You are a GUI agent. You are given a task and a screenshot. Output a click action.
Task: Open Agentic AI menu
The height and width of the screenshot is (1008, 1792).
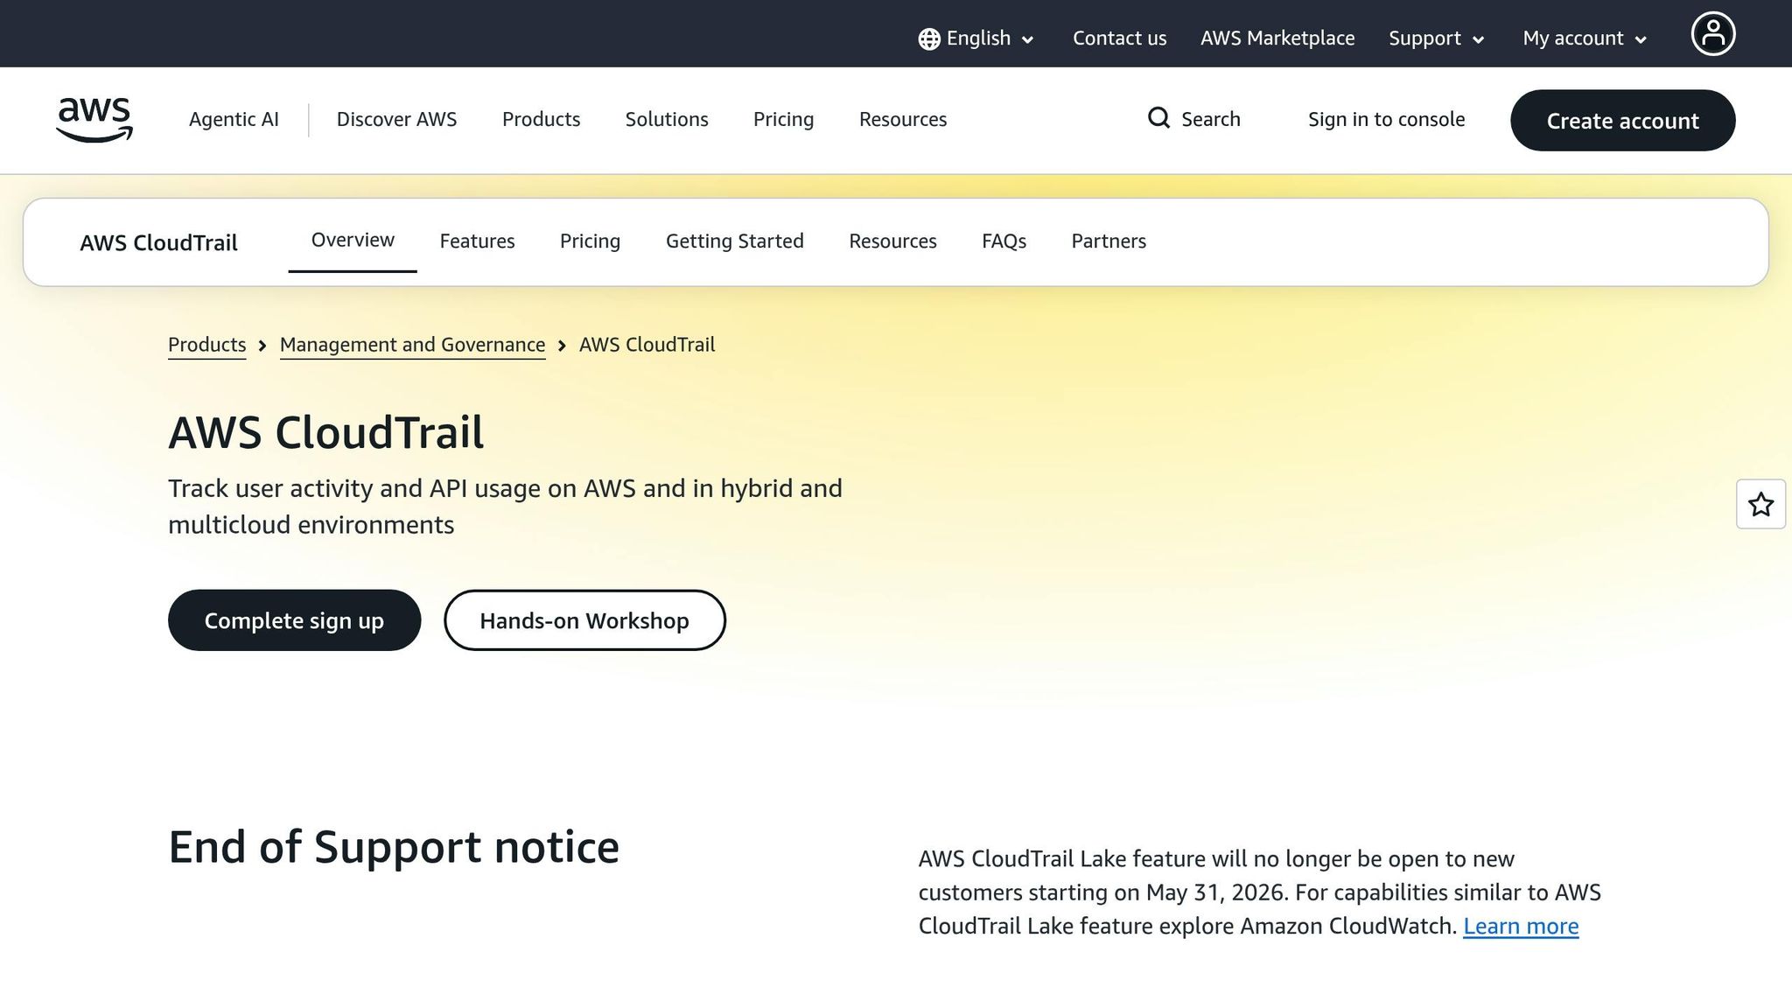tap(234, 119)
